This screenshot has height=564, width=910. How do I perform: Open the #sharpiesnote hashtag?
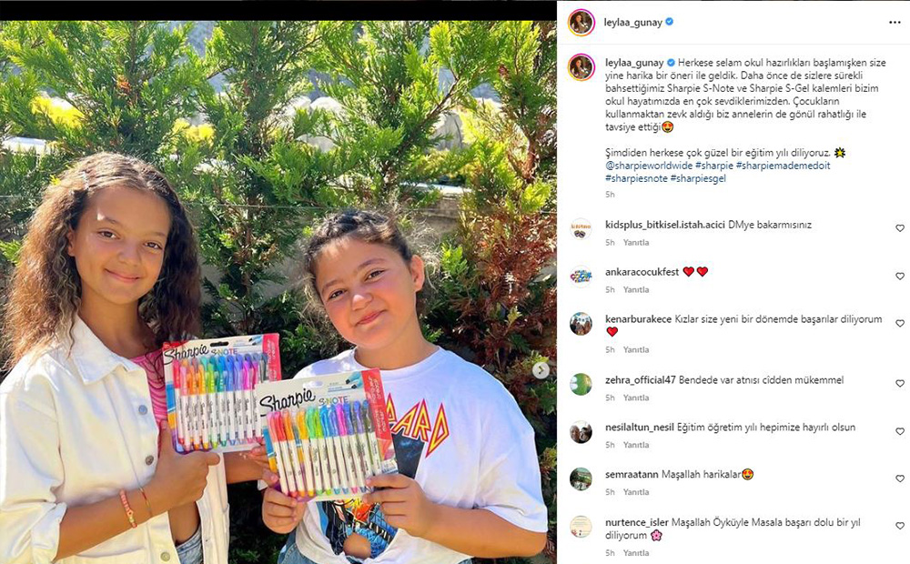(x=636, y=178)
